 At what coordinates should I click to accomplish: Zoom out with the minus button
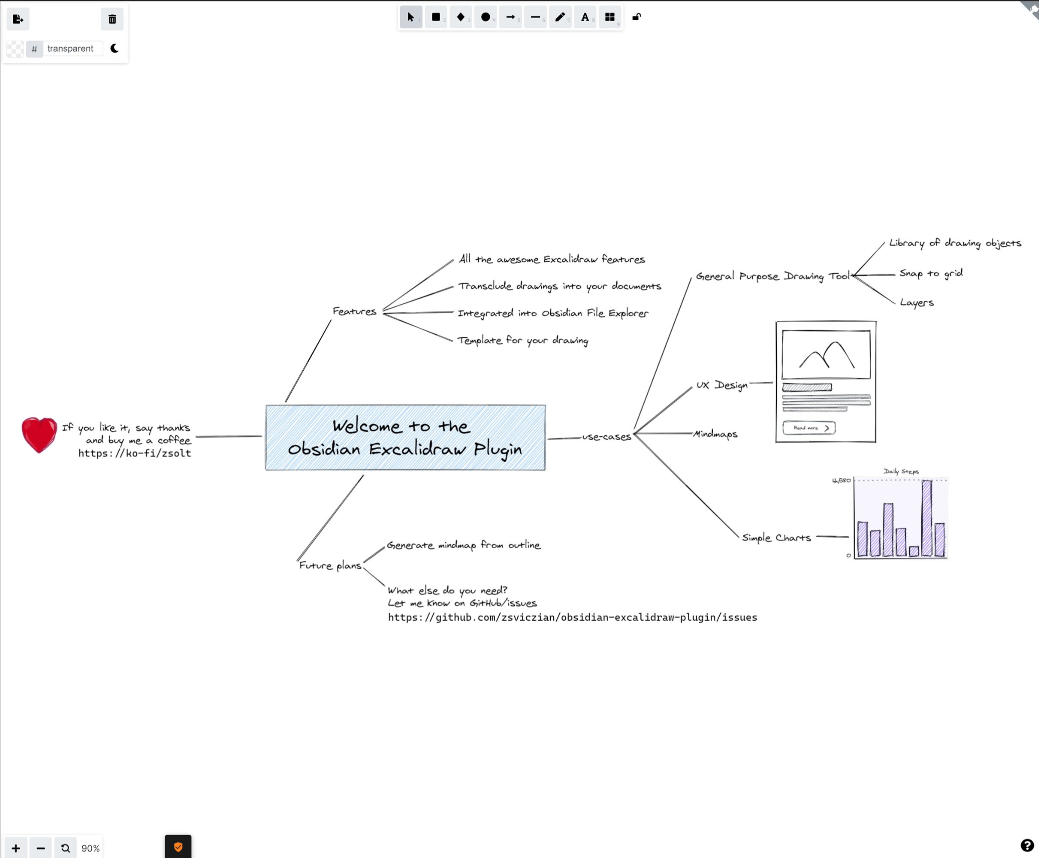[x=41, y=848]
